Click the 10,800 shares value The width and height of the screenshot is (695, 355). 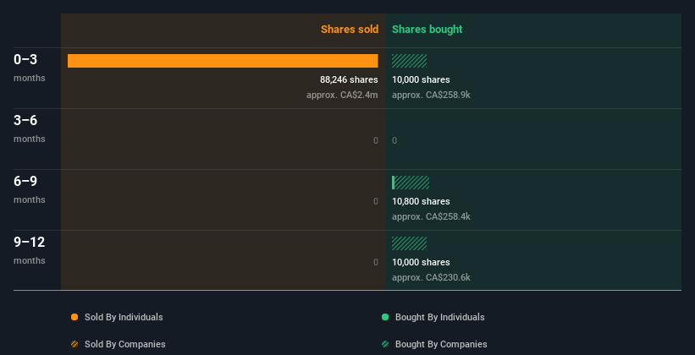pos(421,201)
